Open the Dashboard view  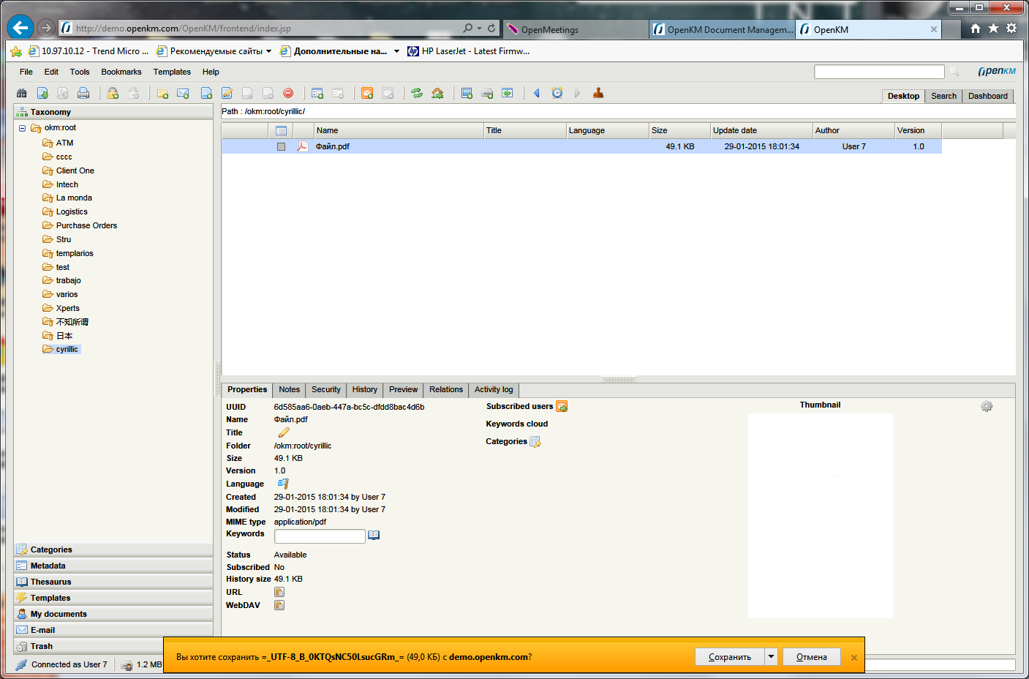987,96
